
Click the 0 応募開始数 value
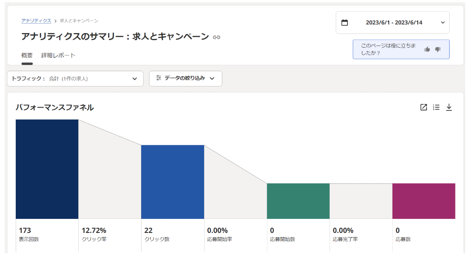pyautogui.click(x=272, y=230)
